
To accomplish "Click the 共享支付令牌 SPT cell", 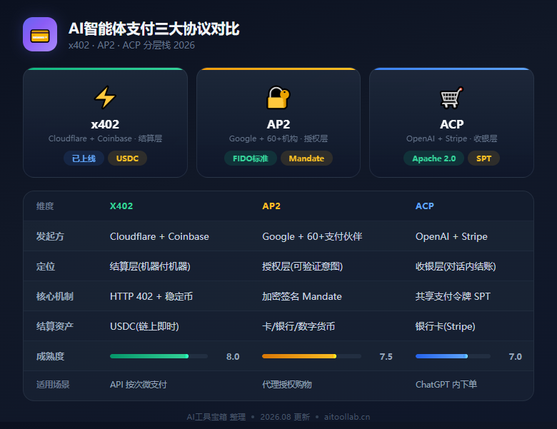I will coord(453,296).
